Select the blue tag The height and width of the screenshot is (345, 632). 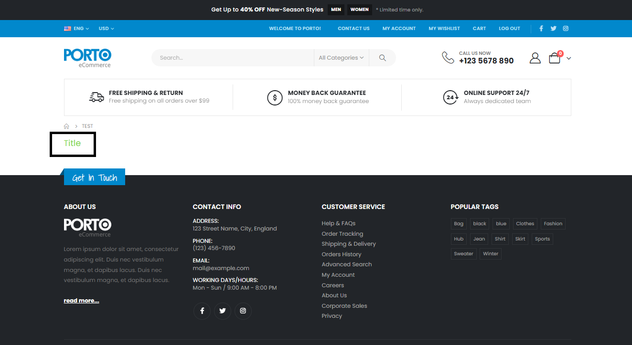(501, 224)
